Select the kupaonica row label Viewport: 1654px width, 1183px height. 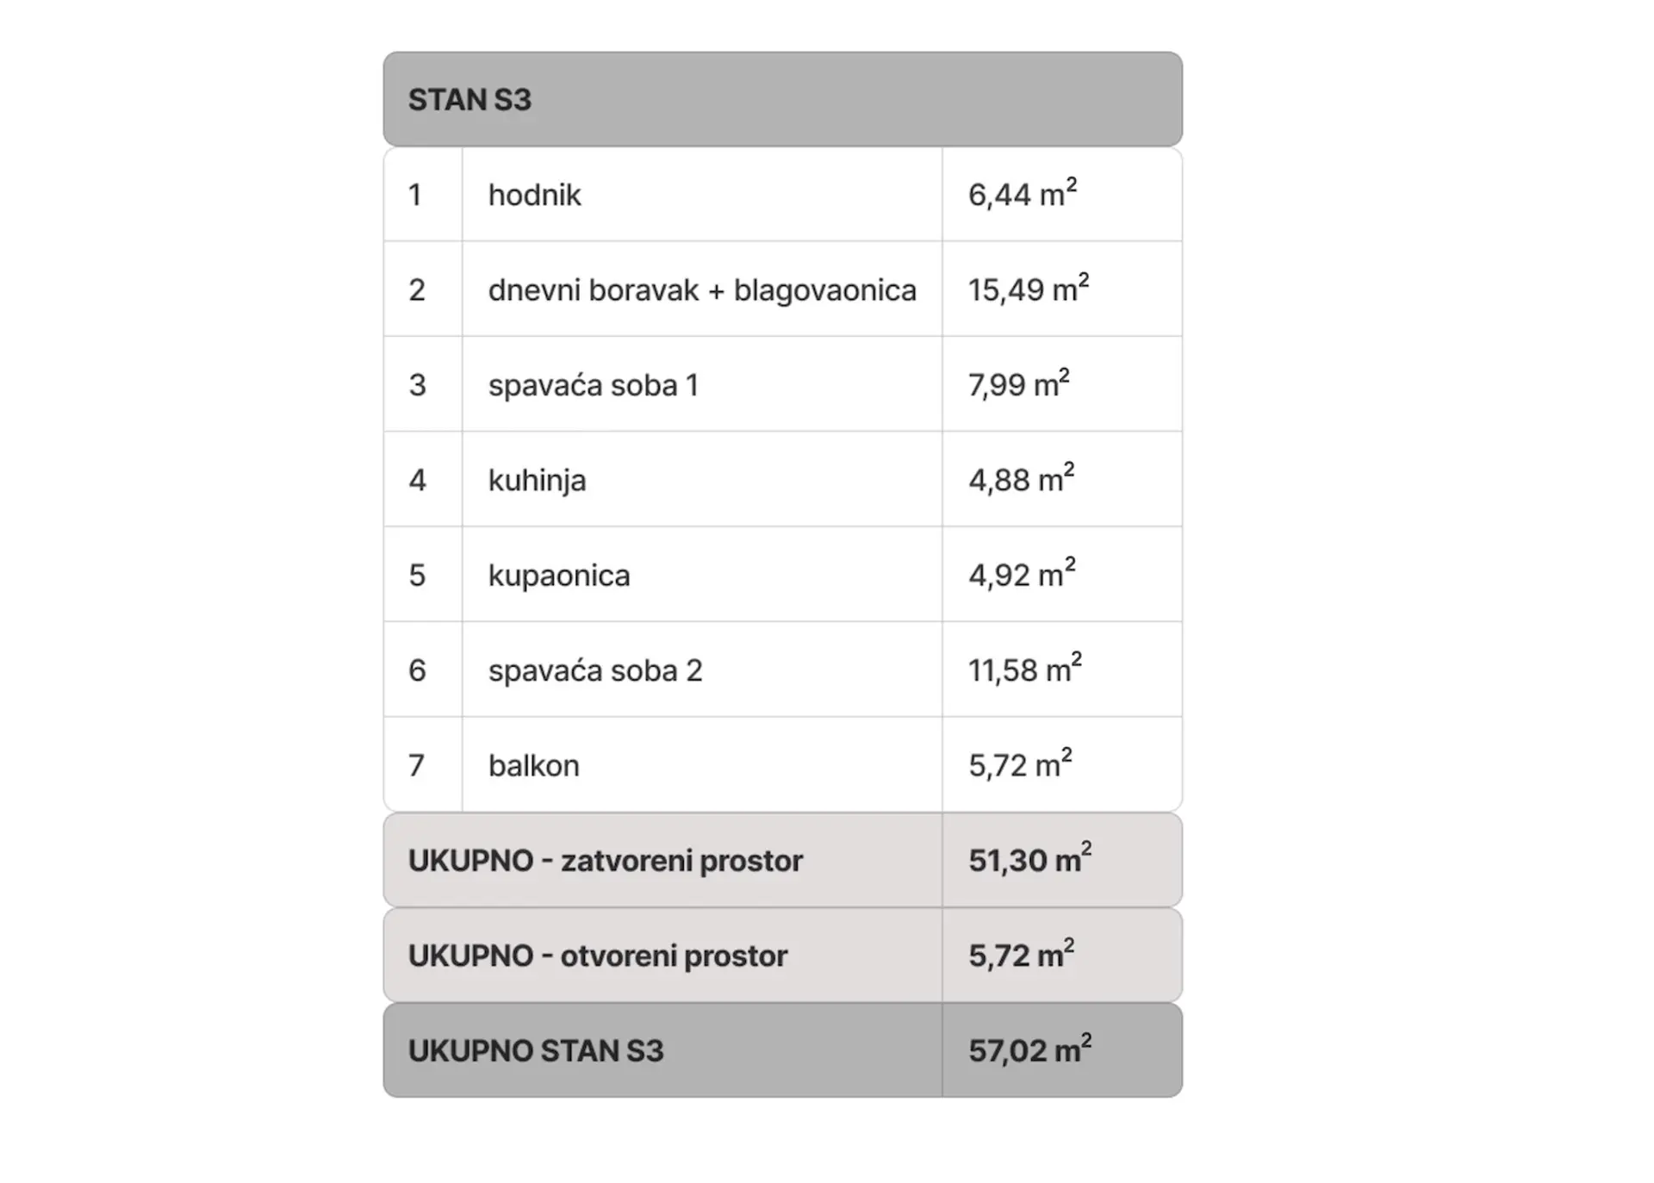point(559,576)
